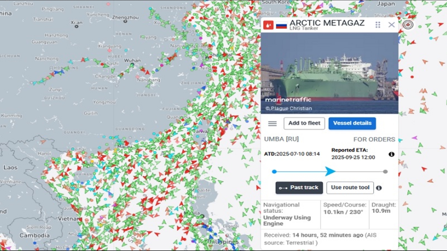
Task: Click the FOR ORDERS destination text
Action: point(374,139)
